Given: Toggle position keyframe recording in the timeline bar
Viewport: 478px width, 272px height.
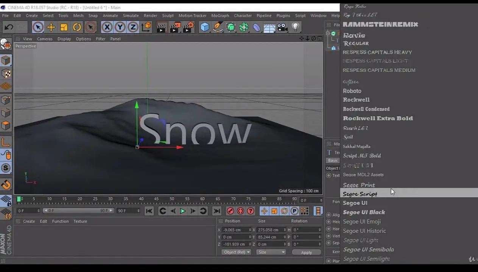Looking at the screenshot, I should point(264,211).
